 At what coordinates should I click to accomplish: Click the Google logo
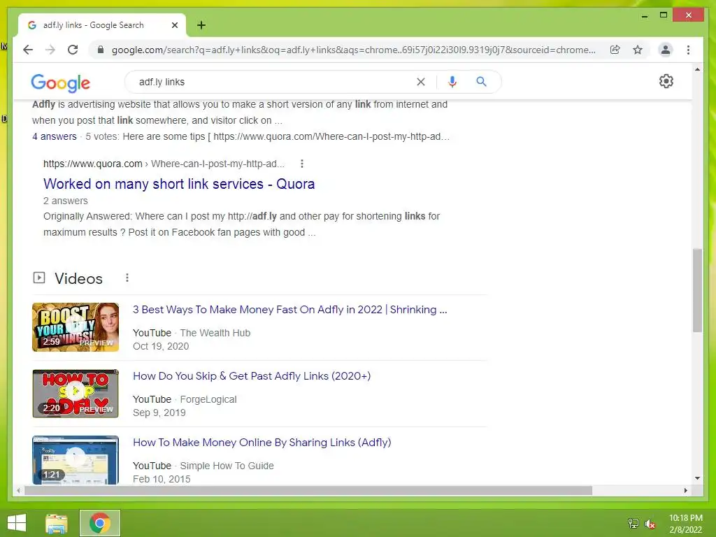60,83
